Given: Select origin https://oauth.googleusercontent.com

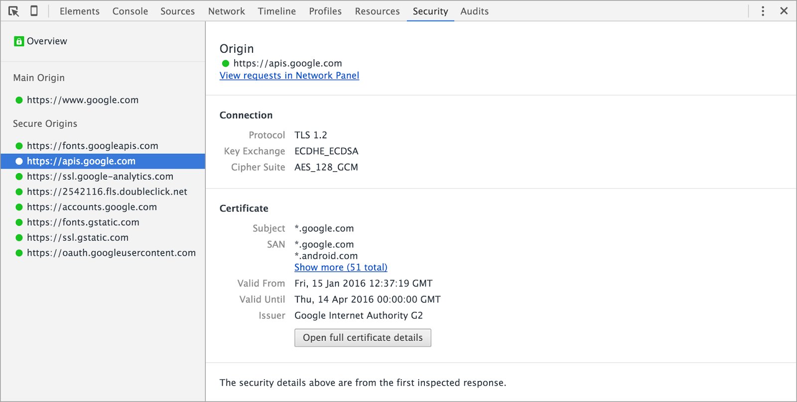Looking at the screenshot, I should pos(111,253).
